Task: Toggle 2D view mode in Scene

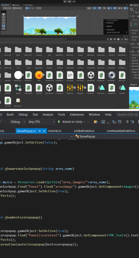Action: (x=94, y=8)
